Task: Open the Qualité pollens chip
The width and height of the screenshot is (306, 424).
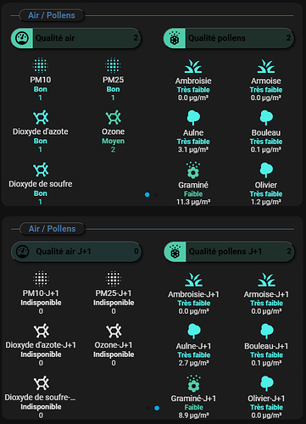Action: tap(229, 38)
